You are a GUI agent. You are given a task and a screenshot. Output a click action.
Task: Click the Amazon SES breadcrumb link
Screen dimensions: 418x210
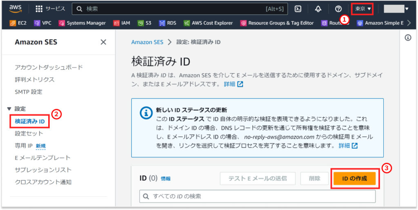click(147, 42)
